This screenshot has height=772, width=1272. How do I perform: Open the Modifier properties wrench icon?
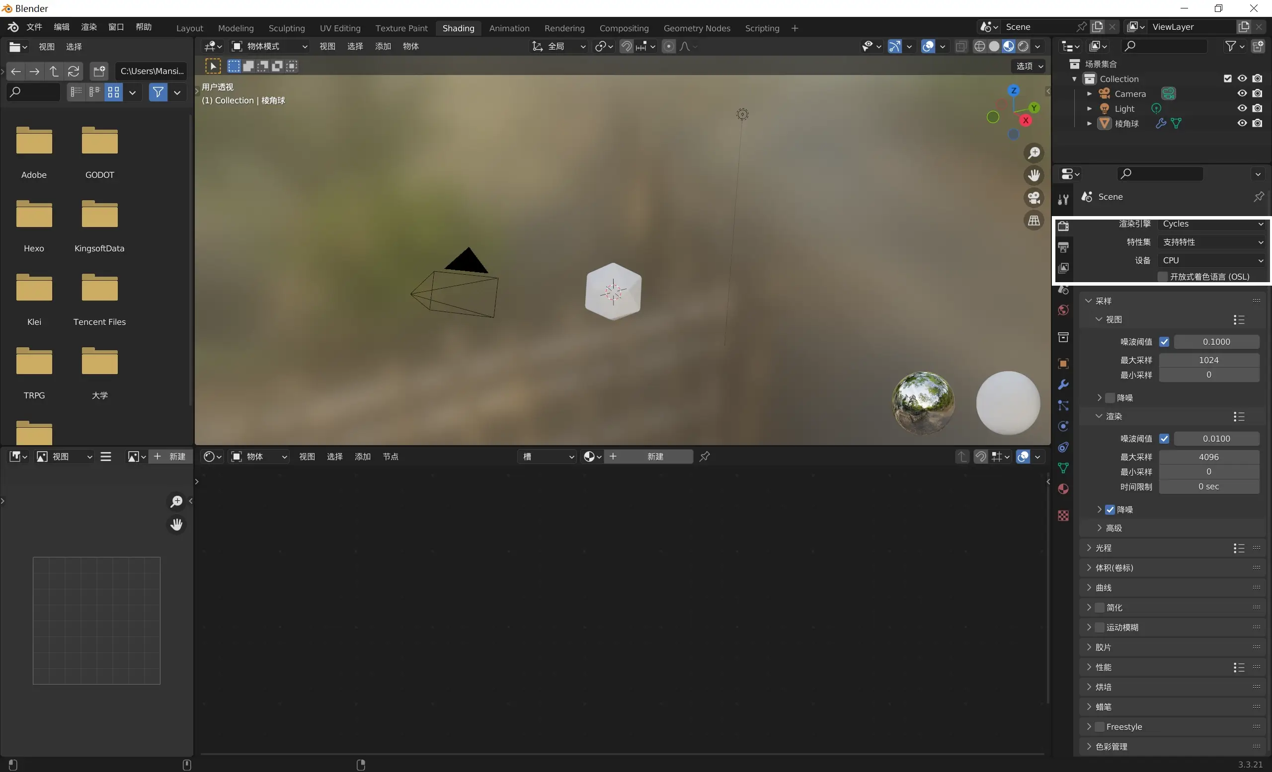click(1063, 385)
